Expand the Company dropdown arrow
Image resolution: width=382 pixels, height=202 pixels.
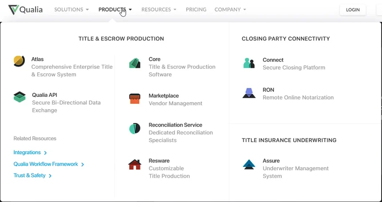244,10
